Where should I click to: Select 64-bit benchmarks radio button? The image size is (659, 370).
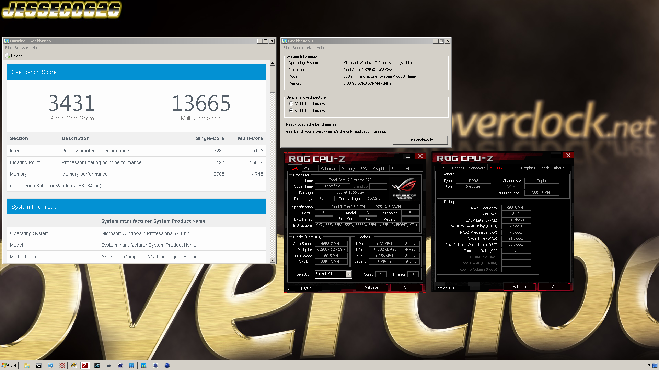click(x=291, y=111)
